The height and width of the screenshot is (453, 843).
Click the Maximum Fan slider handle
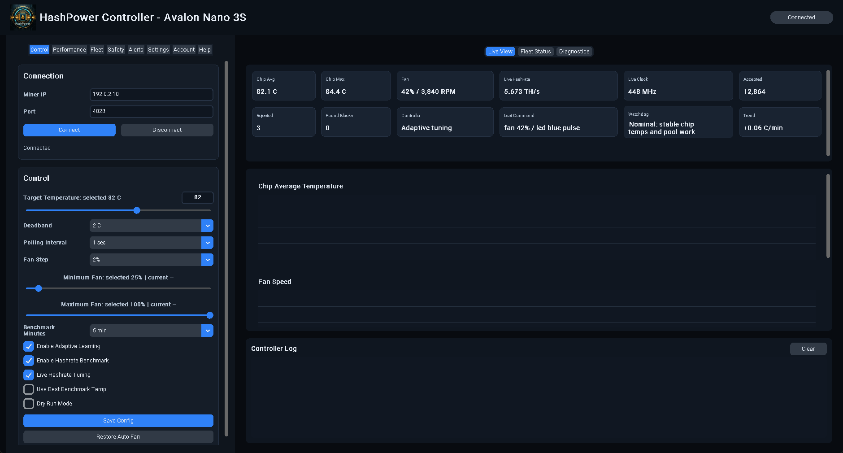(x=209, y=315)
